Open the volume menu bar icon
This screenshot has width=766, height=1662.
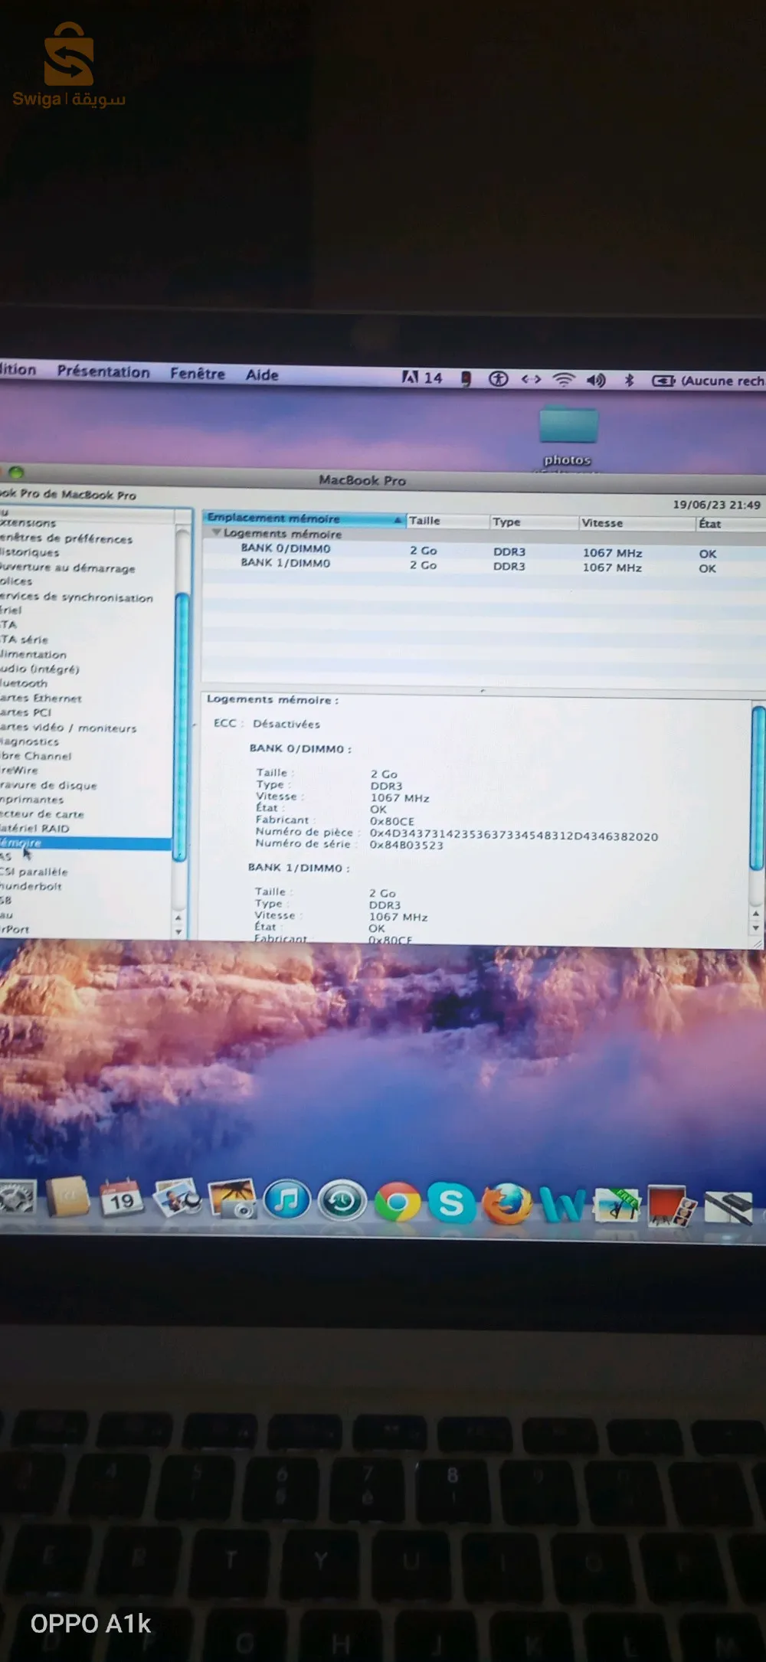point(595,380)
